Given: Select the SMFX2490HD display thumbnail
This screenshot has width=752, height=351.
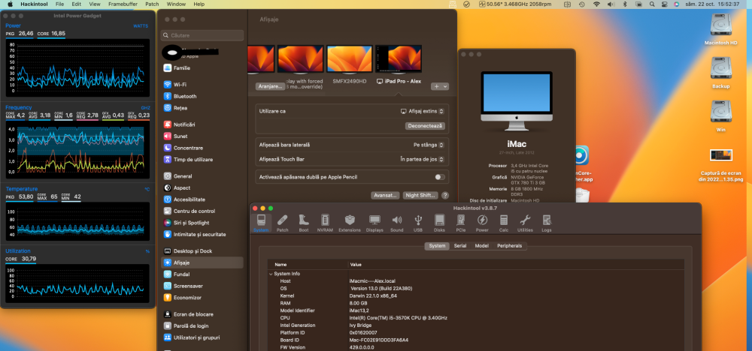Looking at the screenshot, I should pyautogui.click(x=350, y=58).
